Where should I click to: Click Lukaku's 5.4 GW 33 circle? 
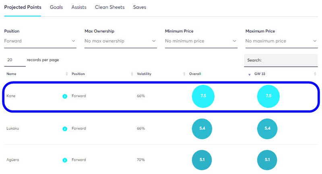268,128
